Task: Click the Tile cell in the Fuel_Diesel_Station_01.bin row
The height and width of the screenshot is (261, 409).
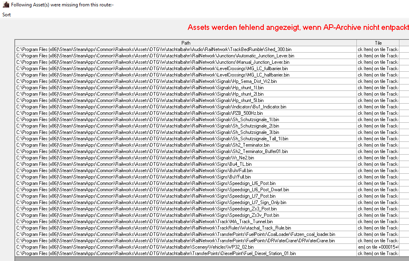Action: [x=378, y=253]
